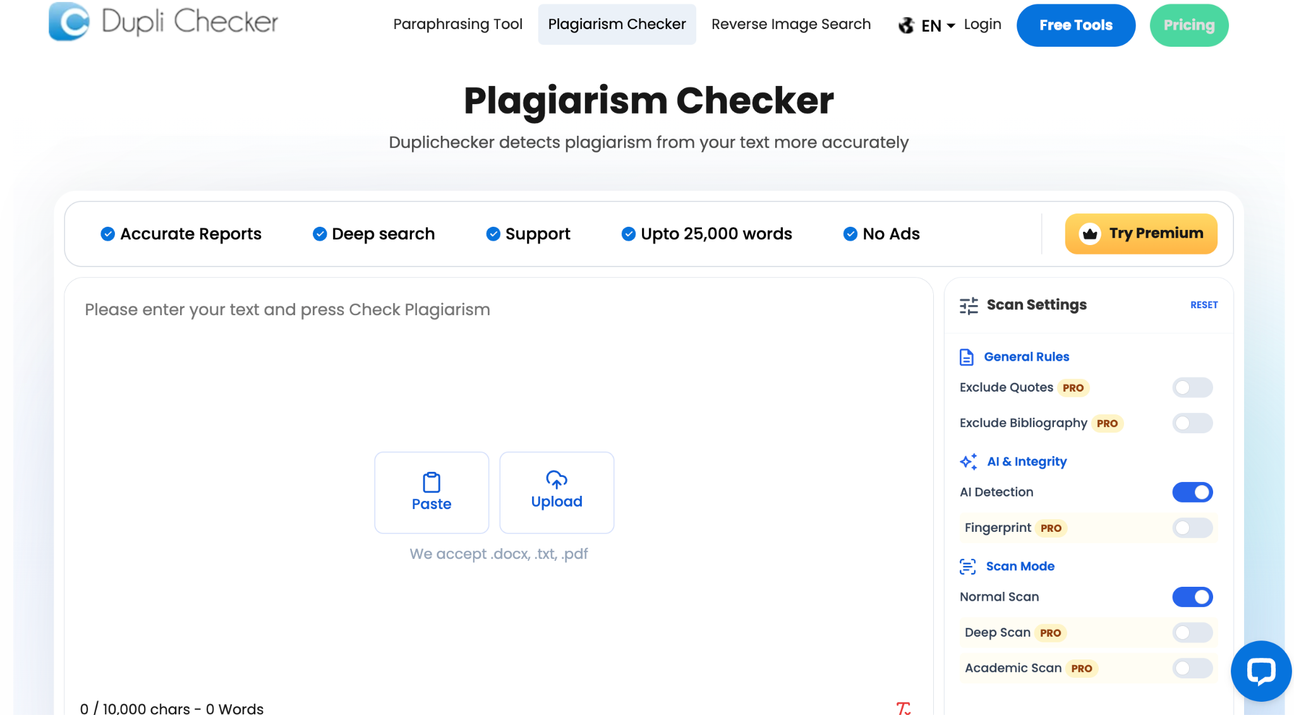Click the Upto 25,000 words checkmark icon
This screenshot has width=1294, height=715.
tap(629, 234)
